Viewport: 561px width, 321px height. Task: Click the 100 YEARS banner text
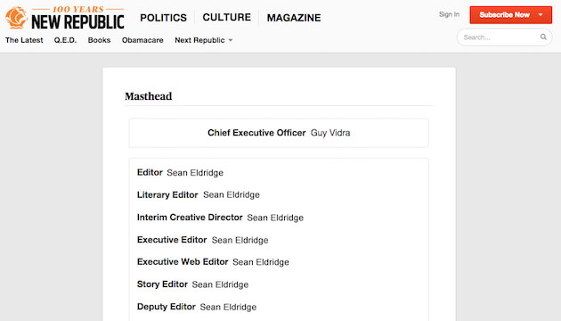click(78, 9)
